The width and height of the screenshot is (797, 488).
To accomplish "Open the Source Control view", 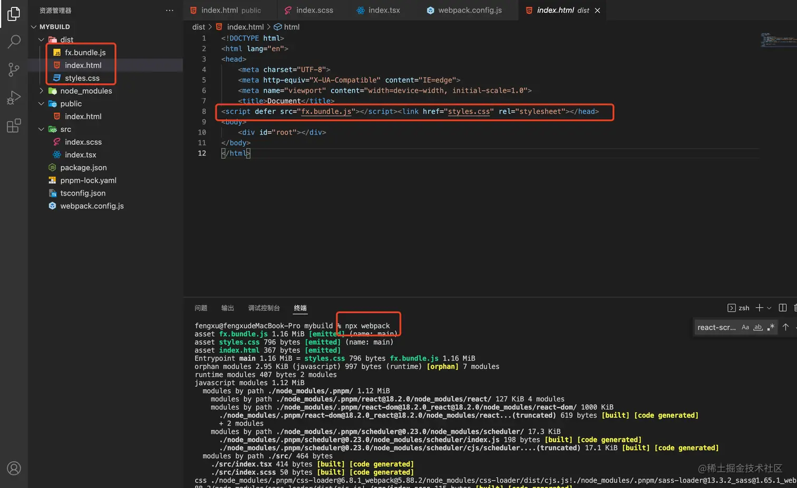I will 14,69.
